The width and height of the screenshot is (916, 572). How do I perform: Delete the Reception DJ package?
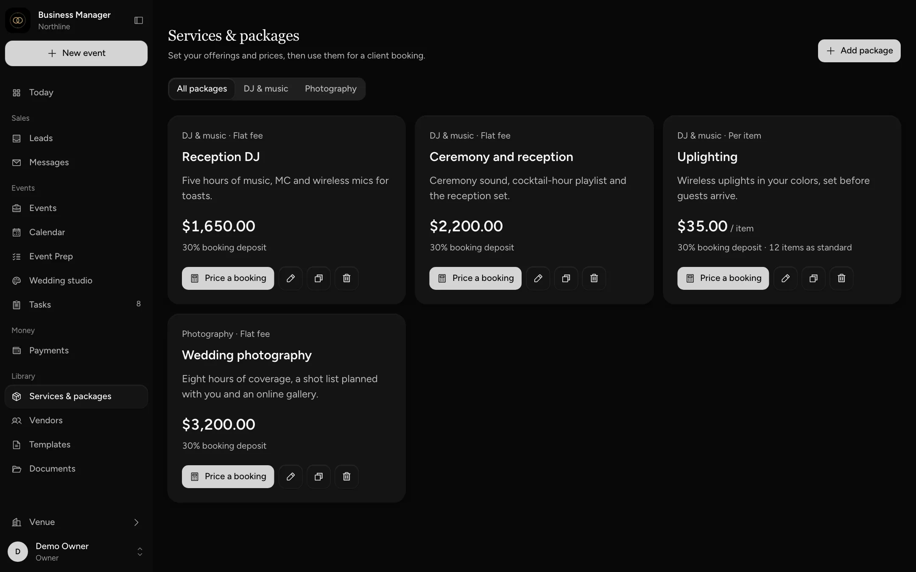[346, 278]
